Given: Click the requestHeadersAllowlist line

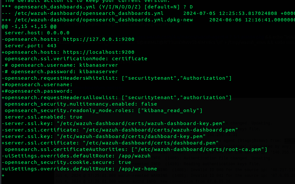Looking at the screenshot, I should coord(117,98).
